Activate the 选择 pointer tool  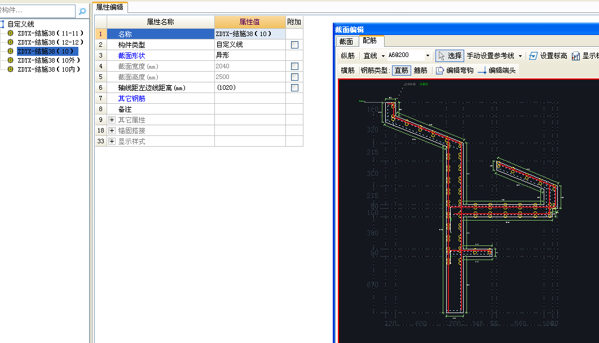tap(450, 56)
